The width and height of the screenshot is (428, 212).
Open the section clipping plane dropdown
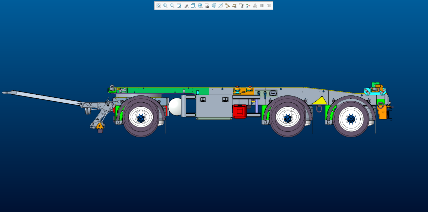(221, 6)
